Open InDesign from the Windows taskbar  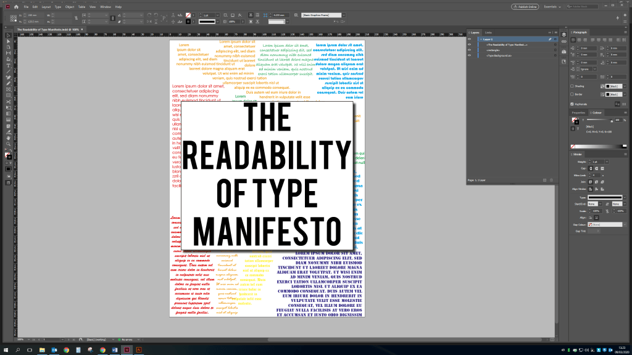click(125, 349)
